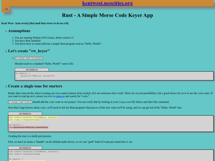Click the highlighted "use rodio::OutputStream;" line
Image resolution: width=215 pixels, height=161 pixels.
click(x=25, y=120)
